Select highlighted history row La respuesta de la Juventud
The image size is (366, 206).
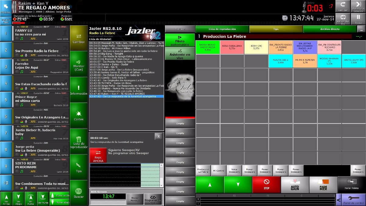pyautogui.click(x=126, y=96)
